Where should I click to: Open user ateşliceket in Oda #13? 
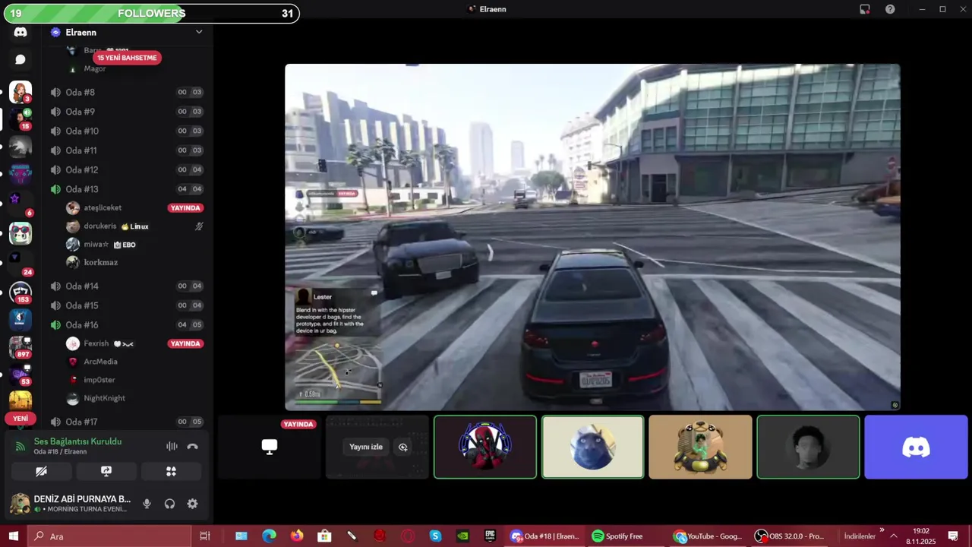103,207
